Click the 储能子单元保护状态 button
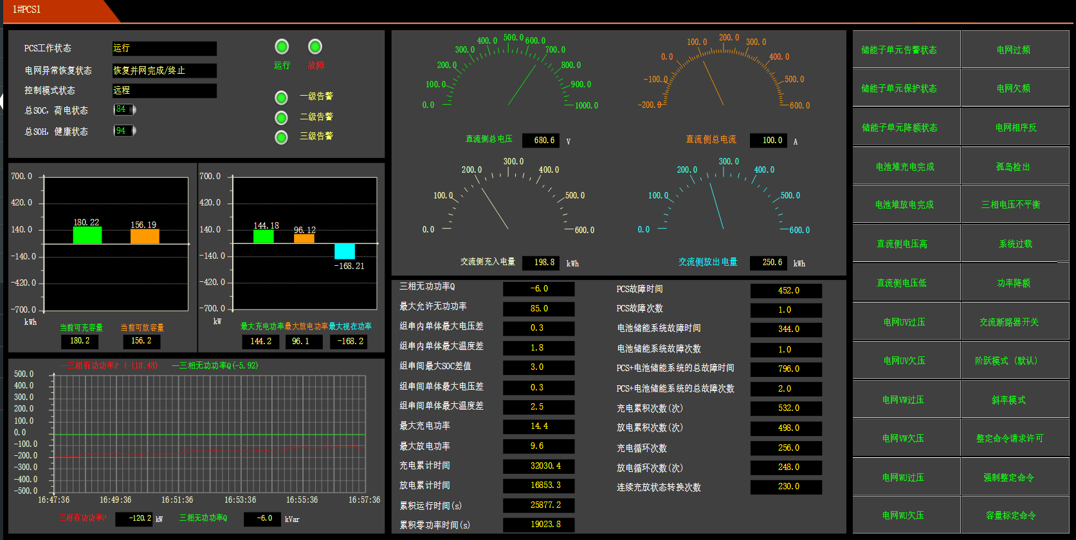This screenshot has width=1076, height=540. (x=906, y=88)
